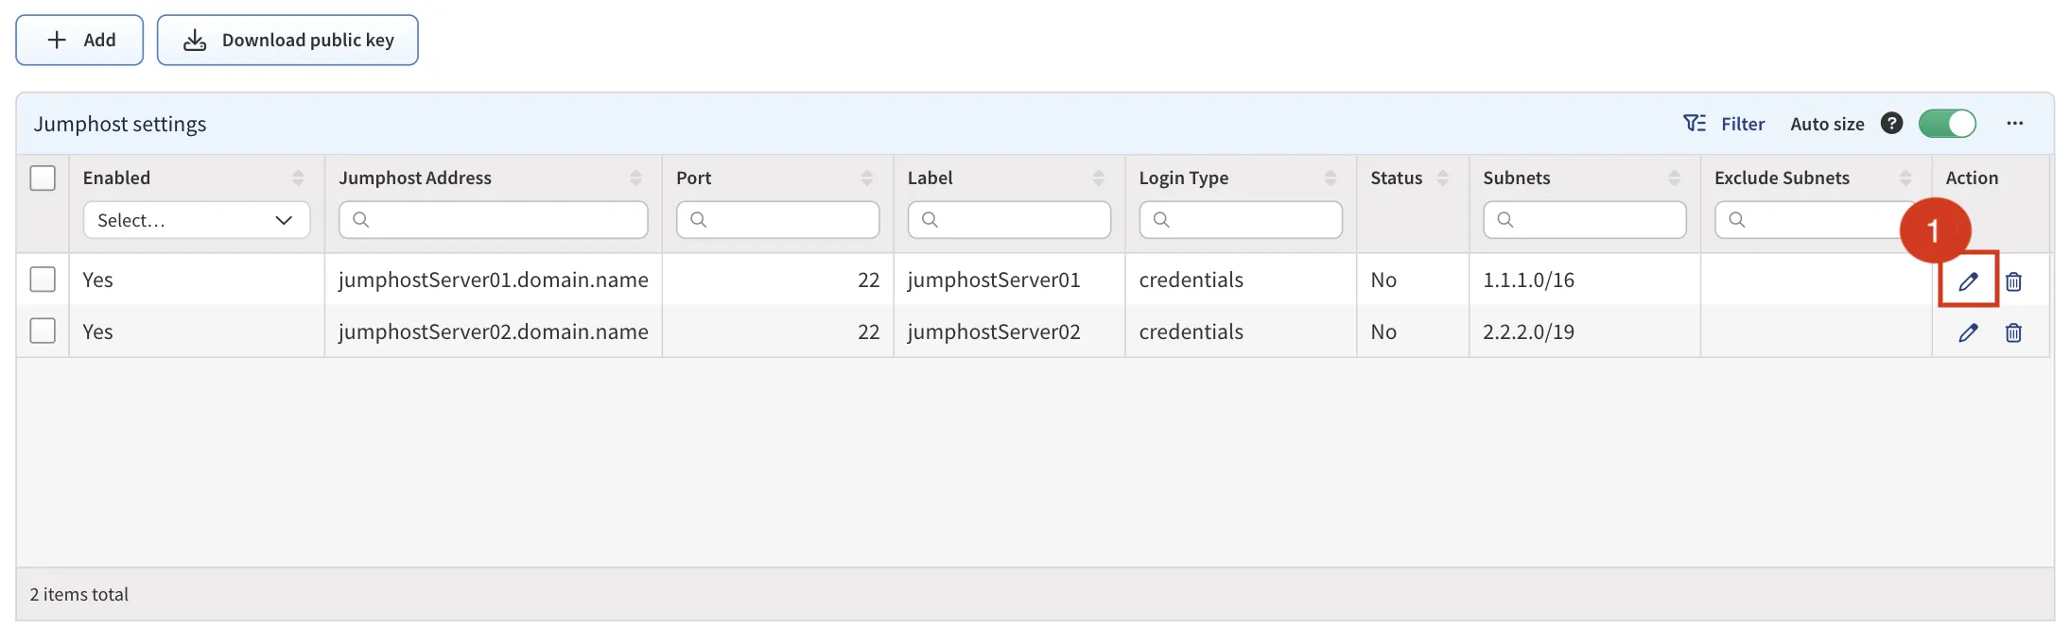Open the Enabled filter Select dropdown

[x=196, y=220]
